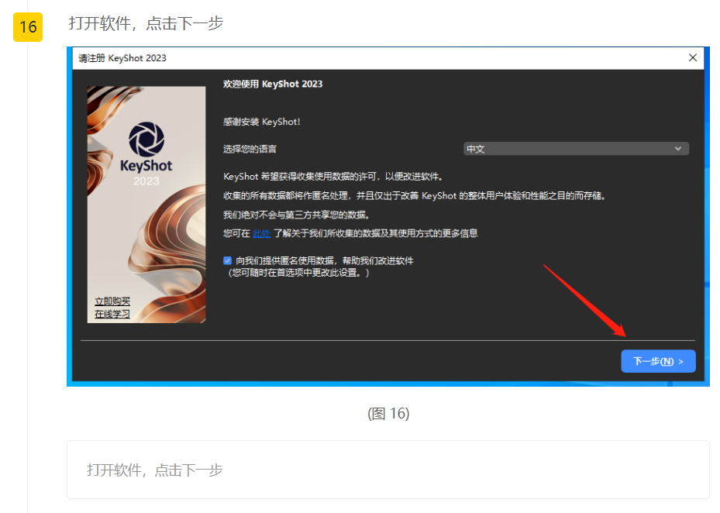Click the 感谢安装 KeyShot! text

click(x=262, y=122)
